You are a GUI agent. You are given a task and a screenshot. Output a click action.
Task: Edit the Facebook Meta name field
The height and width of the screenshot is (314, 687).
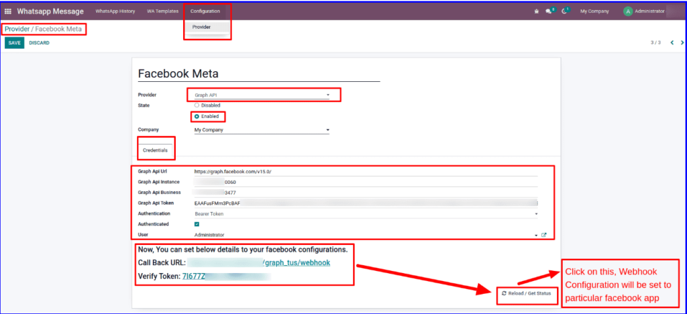tap(259, 74)
